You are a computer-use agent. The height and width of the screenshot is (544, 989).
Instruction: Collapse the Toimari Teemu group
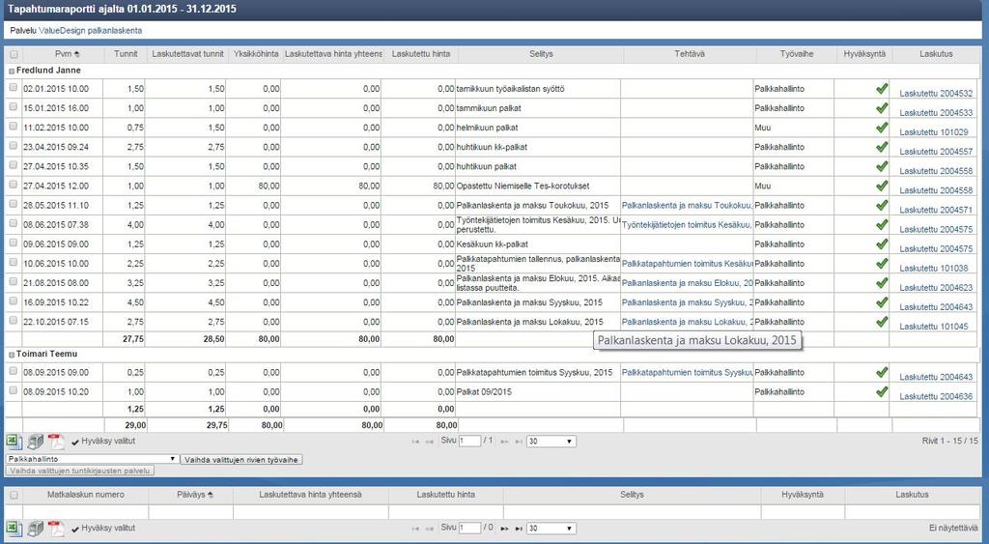12,355
